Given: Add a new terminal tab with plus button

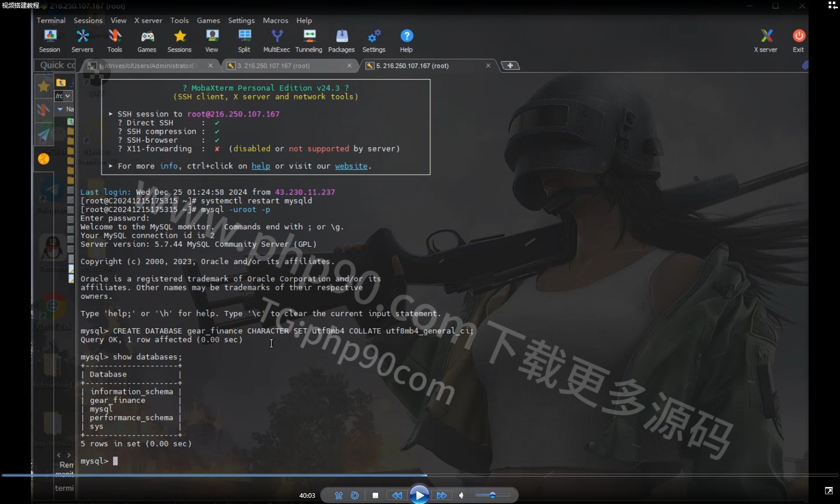Looking at the screenshot, I should pos(510,65).
